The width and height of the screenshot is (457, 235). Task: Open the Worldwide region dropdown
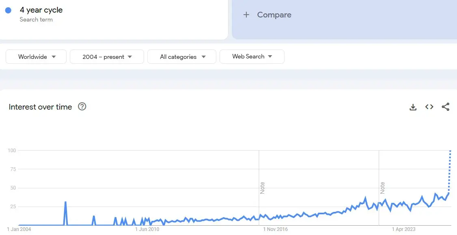point(36,56)
